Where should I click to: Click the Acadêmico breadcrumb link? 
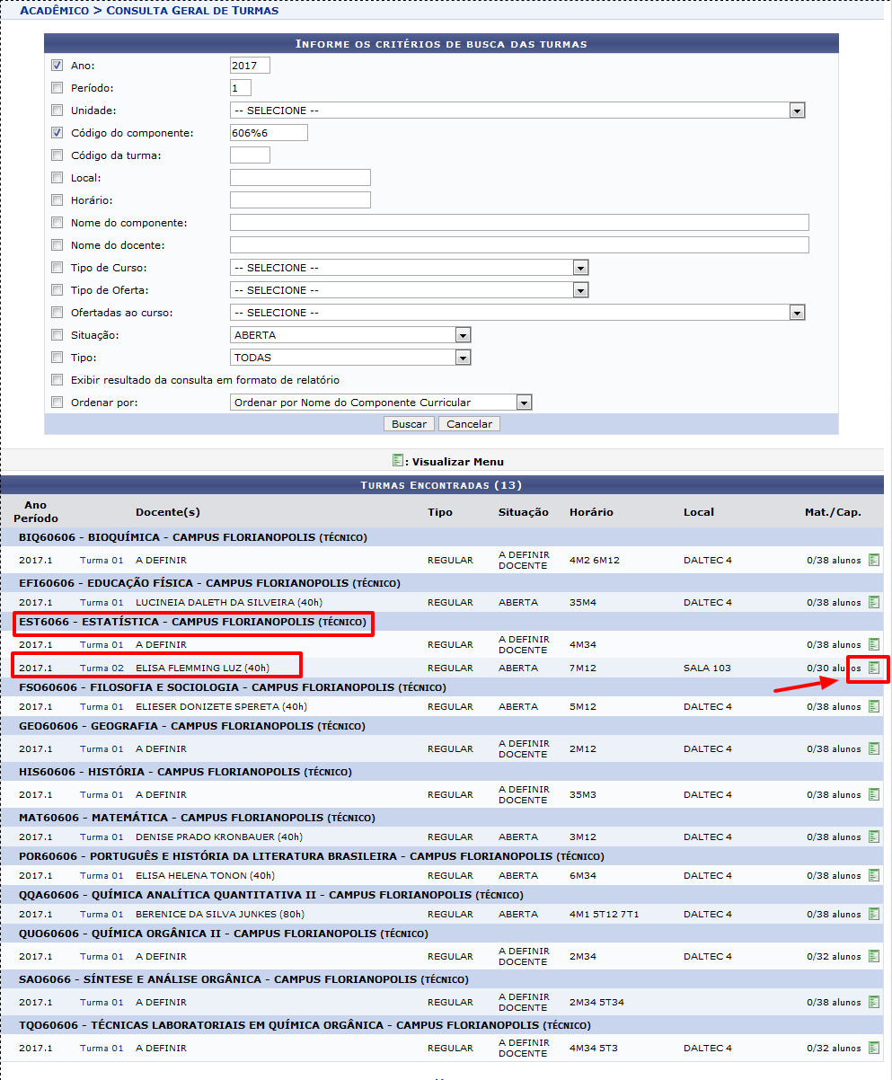(x=54, y=10)
